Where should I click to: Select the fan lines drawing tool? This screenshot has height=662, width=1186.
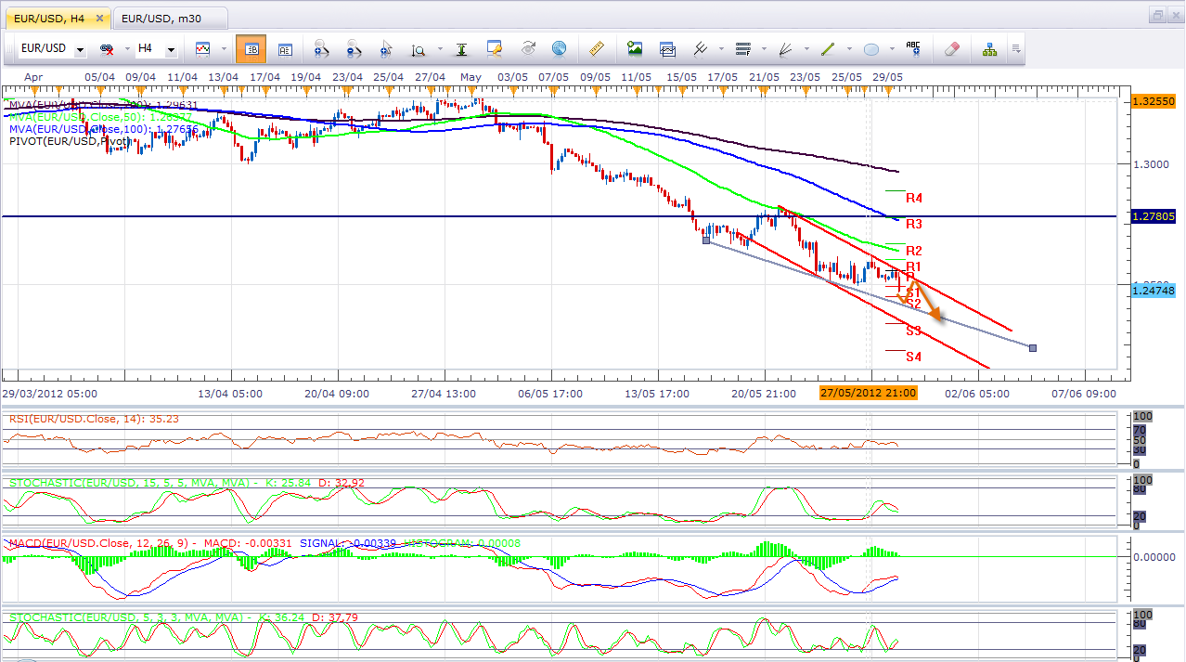pyautogui.click(x=785, y=48)
